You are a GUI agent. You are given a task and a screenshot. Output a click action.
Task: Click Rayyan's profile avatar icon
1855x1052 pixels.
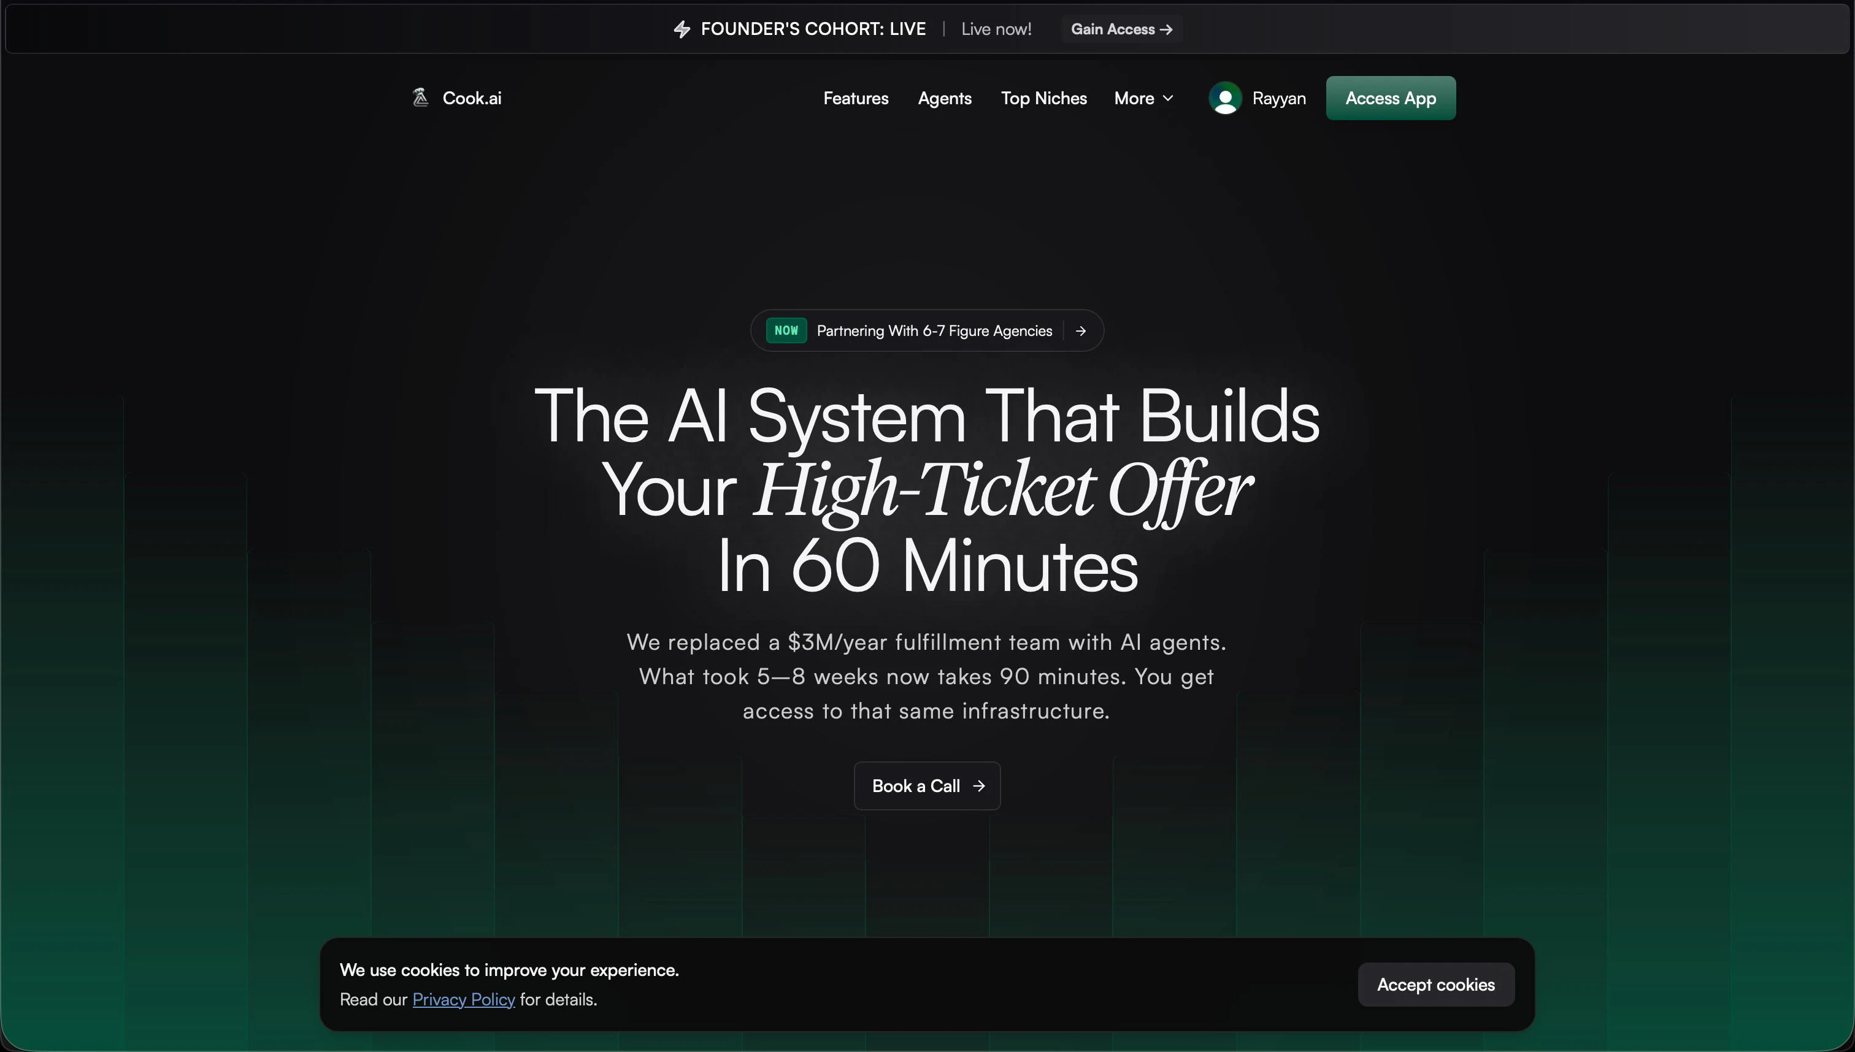(x=1226, y=98)
